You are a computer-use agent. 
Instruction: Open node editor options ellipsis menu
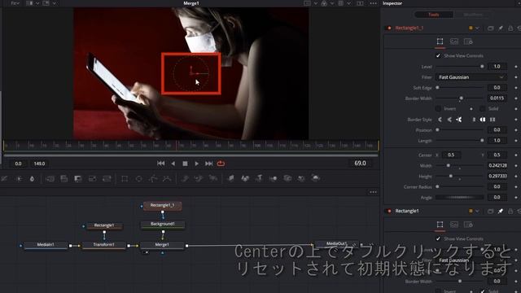(373, 192)
